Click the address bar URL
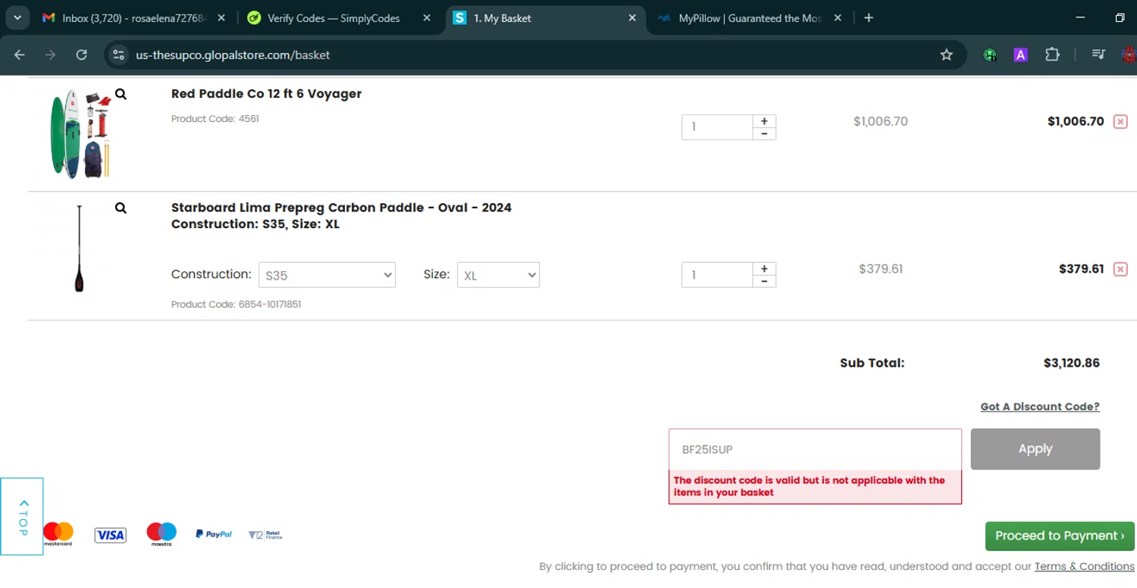 point(233,55)
